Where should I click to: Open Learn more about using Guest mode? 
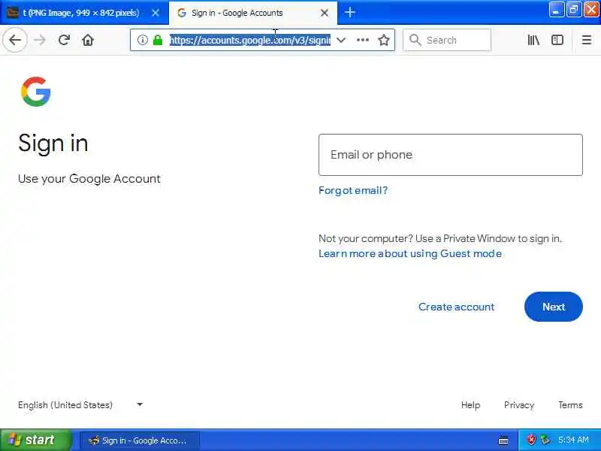click(x=410, y=253)
